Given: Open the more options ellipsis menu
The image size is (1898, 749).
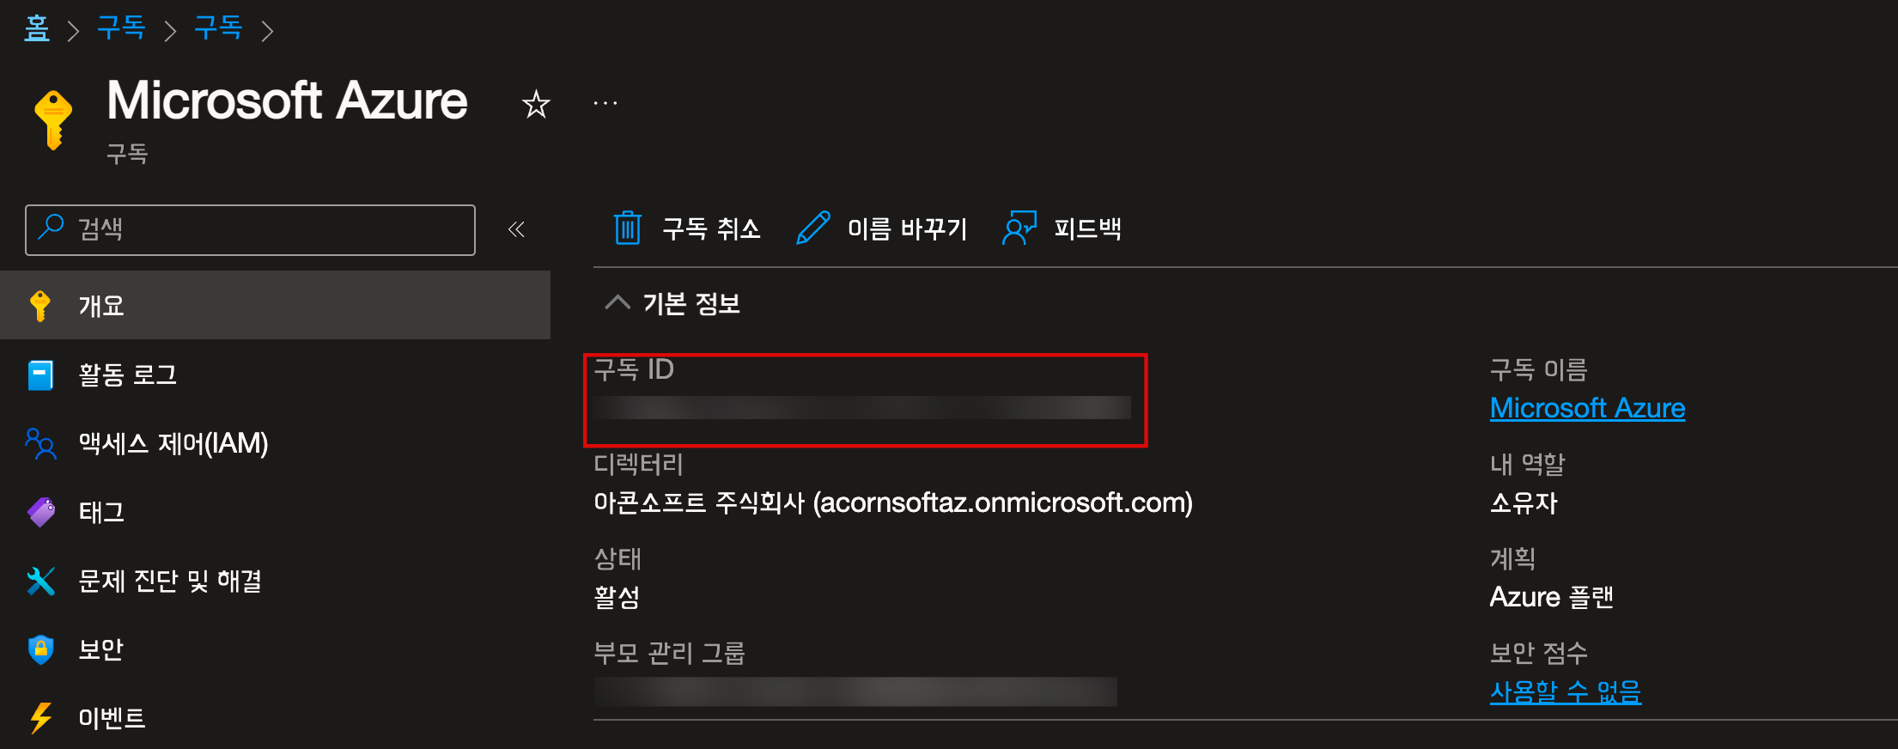Looking at the screenshot, I should point(605,104).
